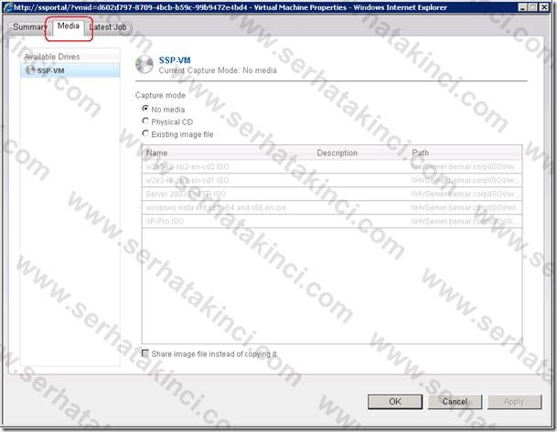The height and width of the screenshot is (432, 557).
Task: Click the Cancel button
Action: 455,402
